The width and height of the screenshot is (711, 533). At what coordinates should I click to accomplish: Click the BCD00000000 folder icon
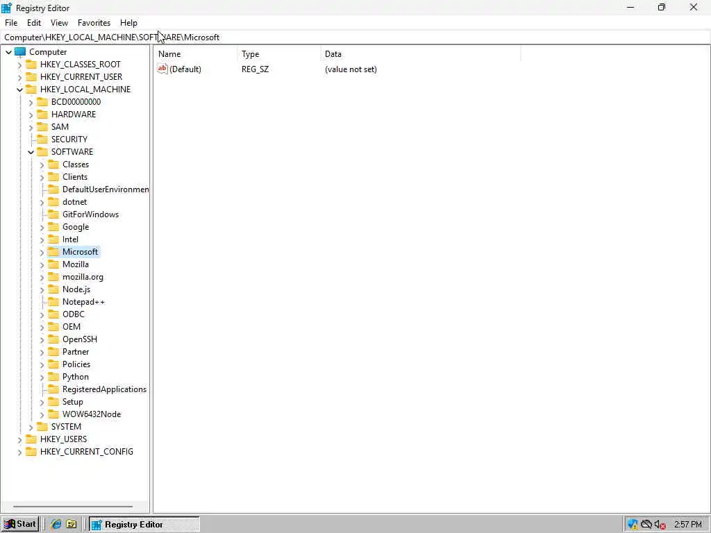(x=42, y=101)
